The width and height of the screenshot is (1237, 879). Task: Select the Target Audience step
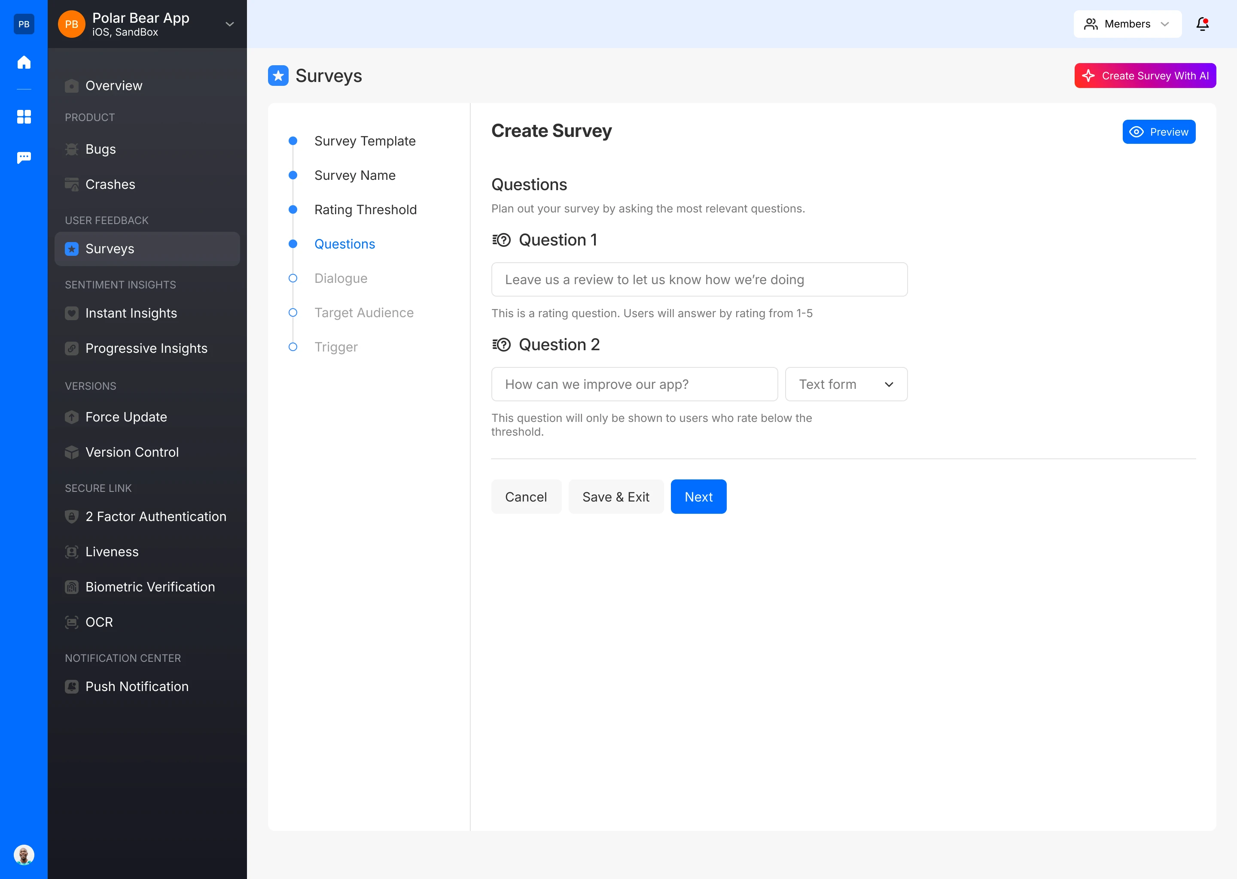coord(363,313)
